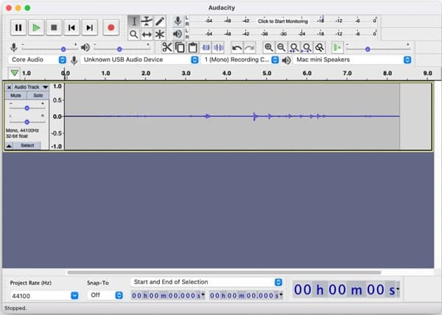Choose the Multi-Tool asterisk icon
This screenshot has width=442, height=315.
click(x=160, y=34)
